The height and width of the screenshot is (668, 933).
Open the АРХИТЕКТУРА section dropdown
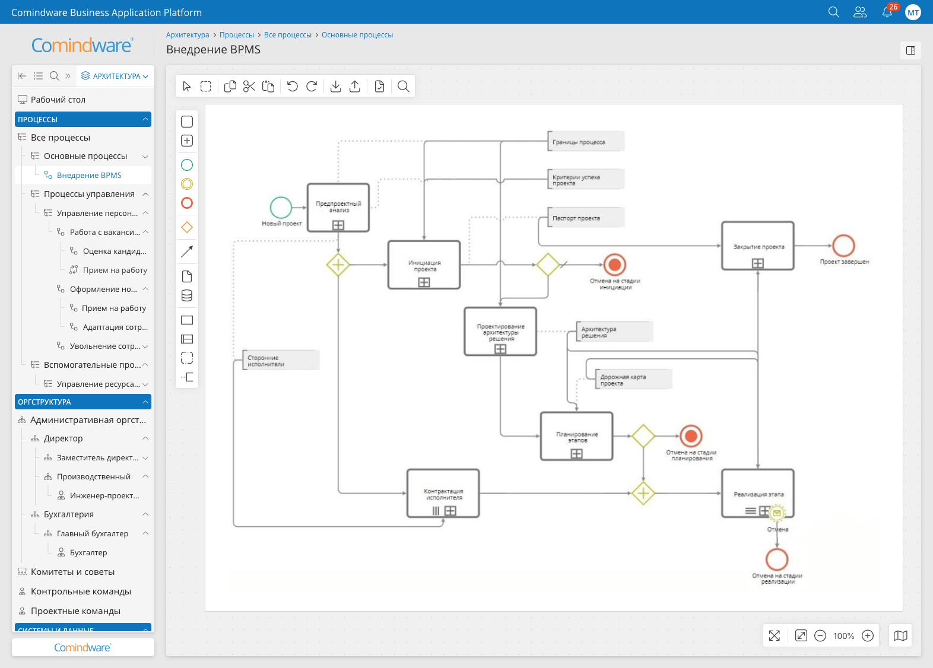click(x=115, y=76)
